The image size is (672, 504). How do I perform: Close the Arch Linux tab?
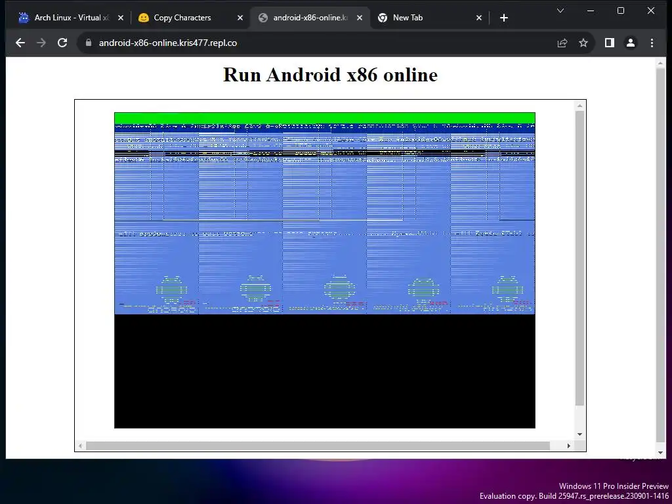click(121, 18)
